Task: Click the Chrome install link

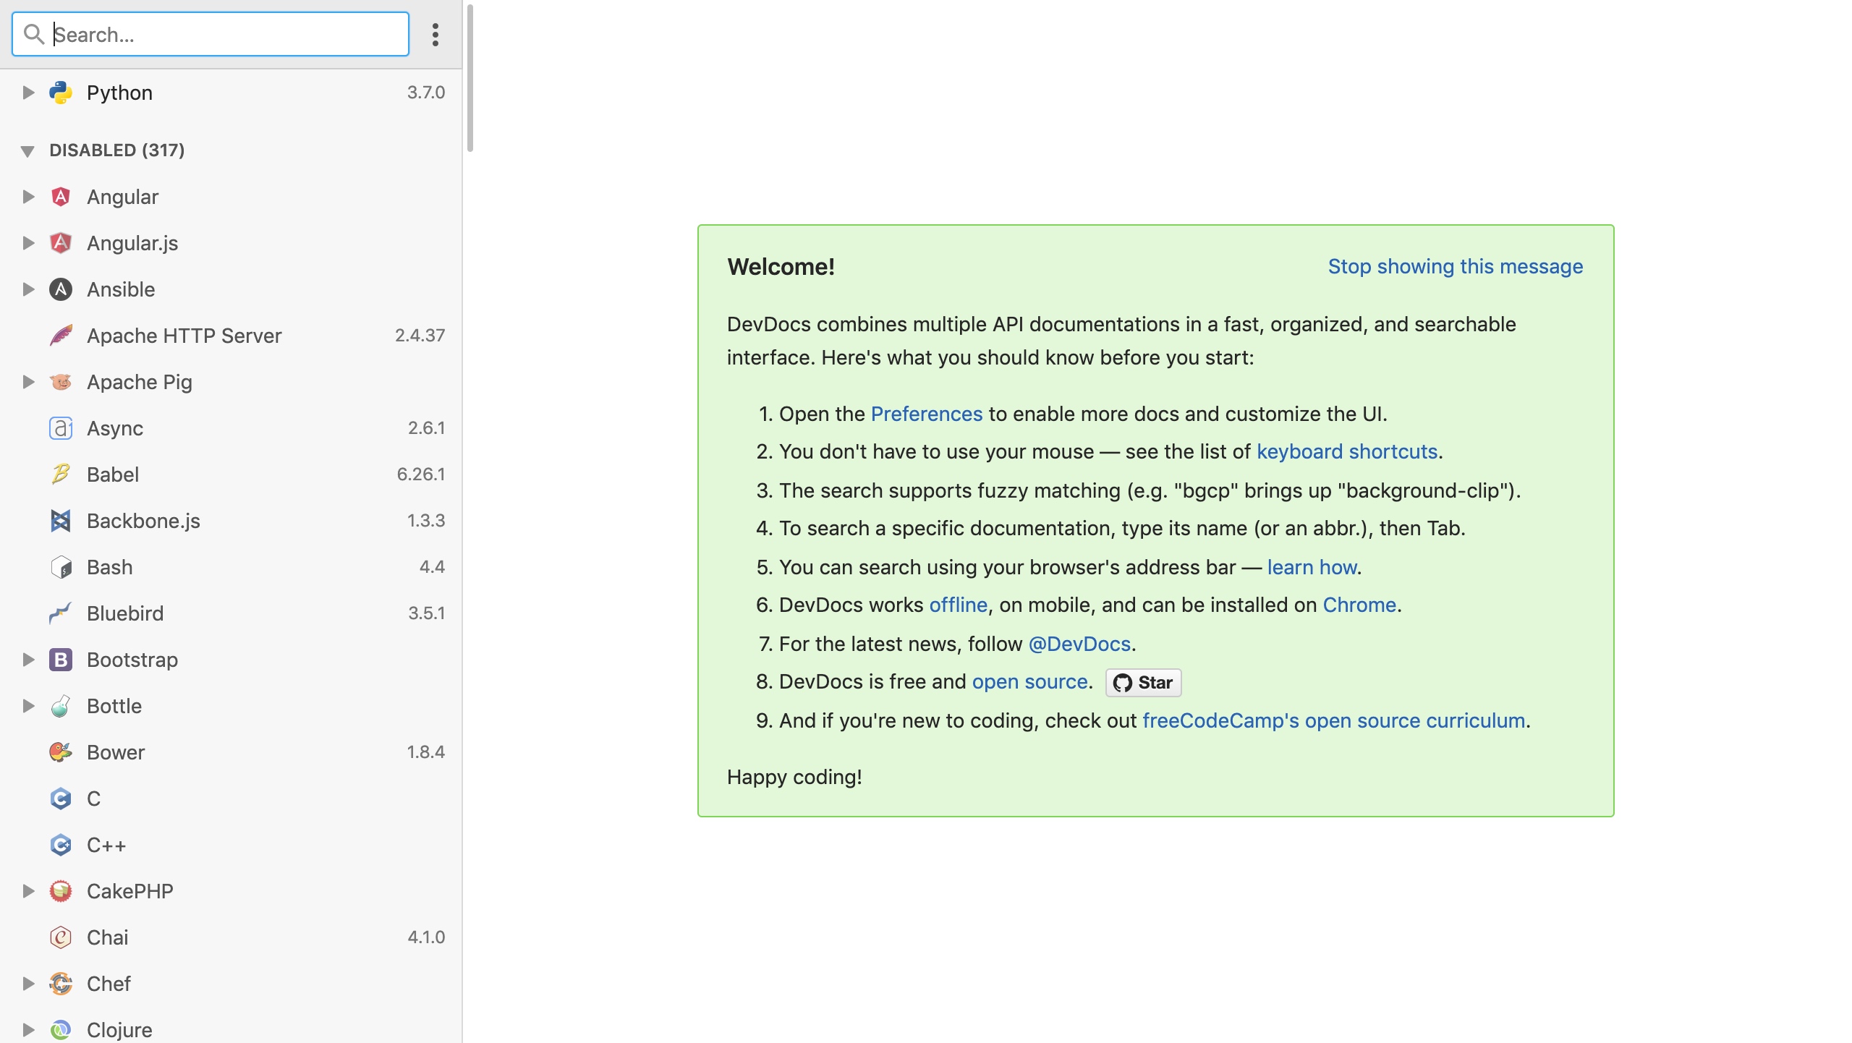Action: point(1359,605)
